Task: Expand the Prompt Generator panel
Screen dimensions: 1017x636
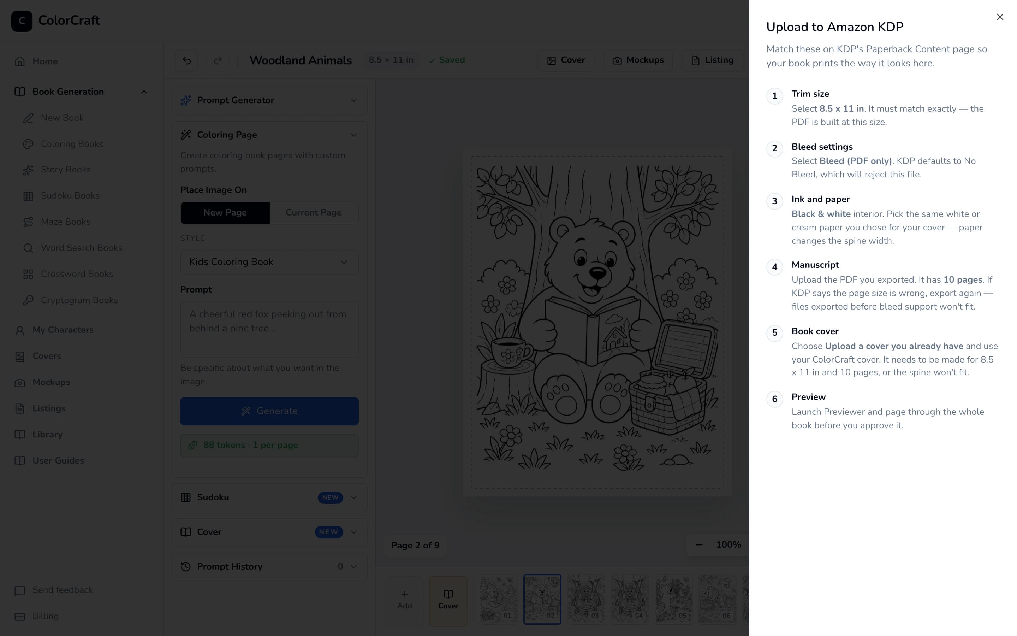Action: pyautogui.click(x=269, y=101)
